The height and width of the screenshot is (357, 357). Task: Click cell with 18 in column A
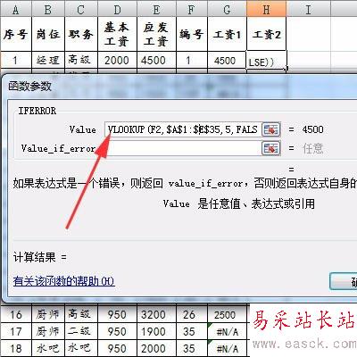click(16, 348)
